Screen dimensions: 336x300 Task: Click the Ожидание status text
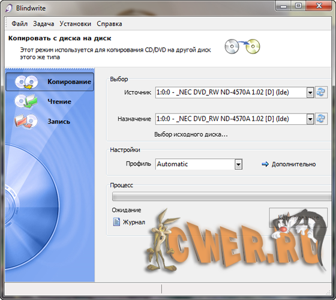pos(127,210)
